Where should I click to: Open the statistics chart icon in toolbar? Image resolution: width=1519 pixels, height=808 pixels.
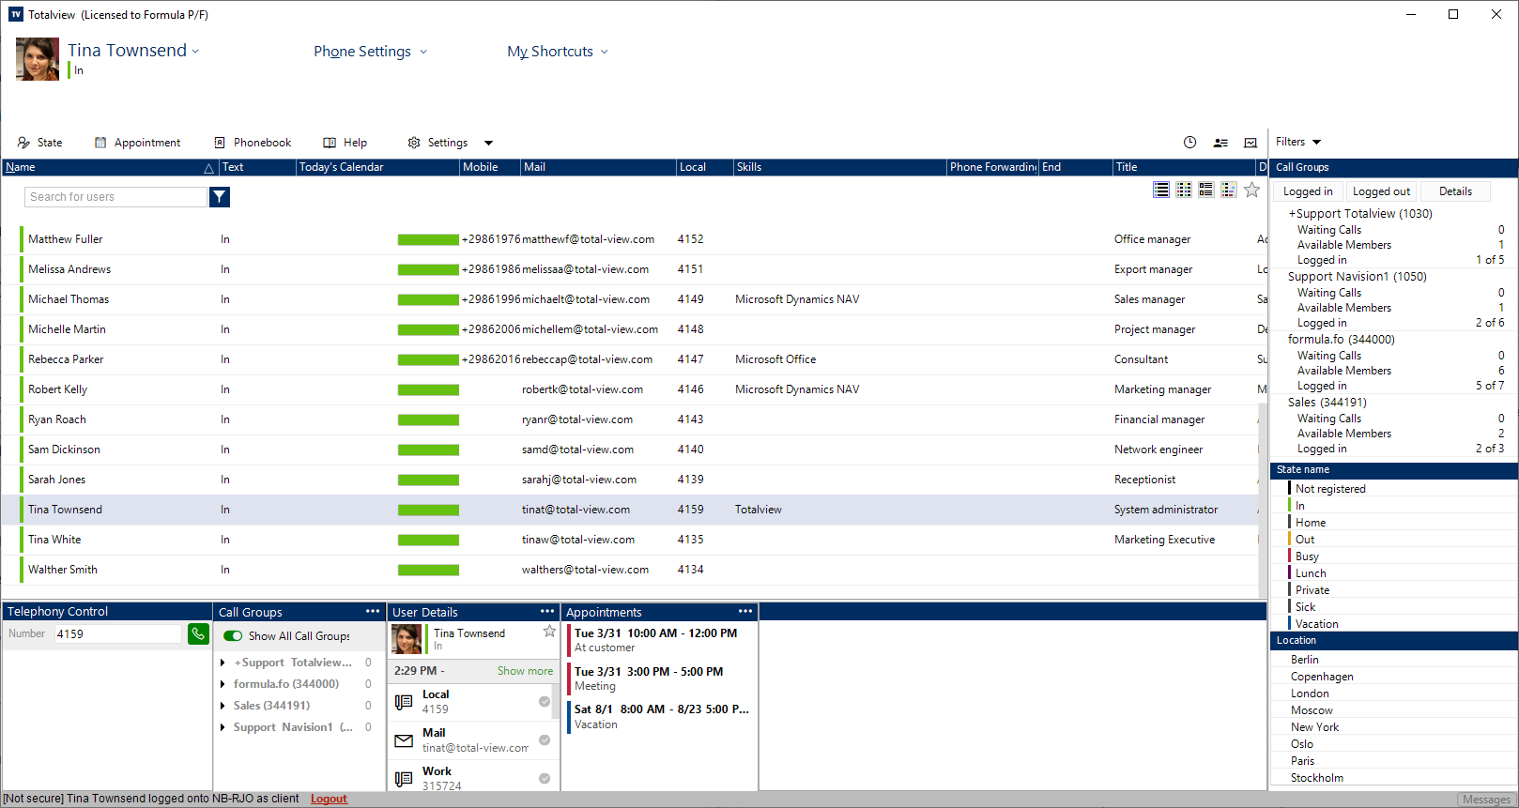tap(1250, 143)
